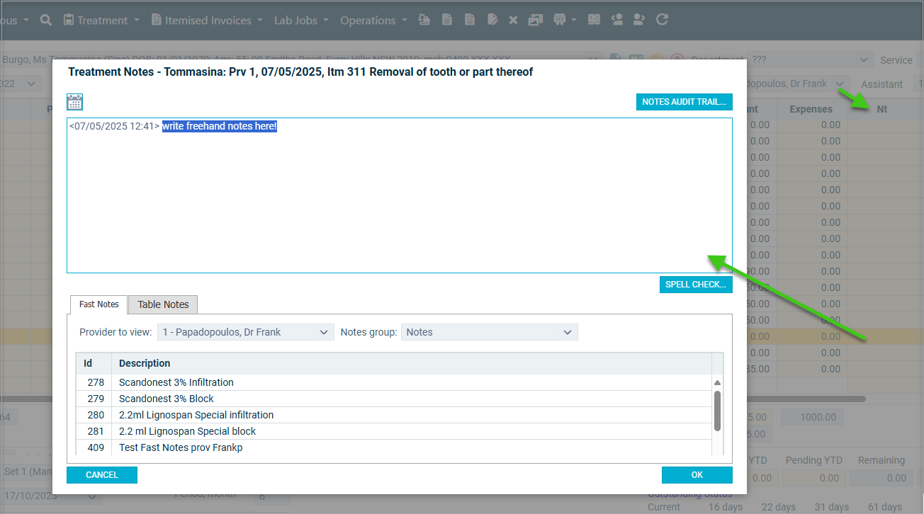Open the Operations menu

373,20
